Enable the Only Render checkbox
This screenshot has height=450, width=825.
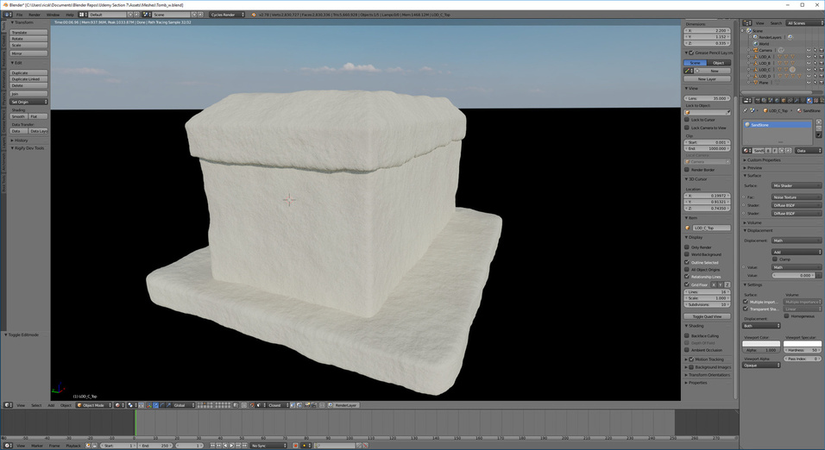click(x=687, y=247)
